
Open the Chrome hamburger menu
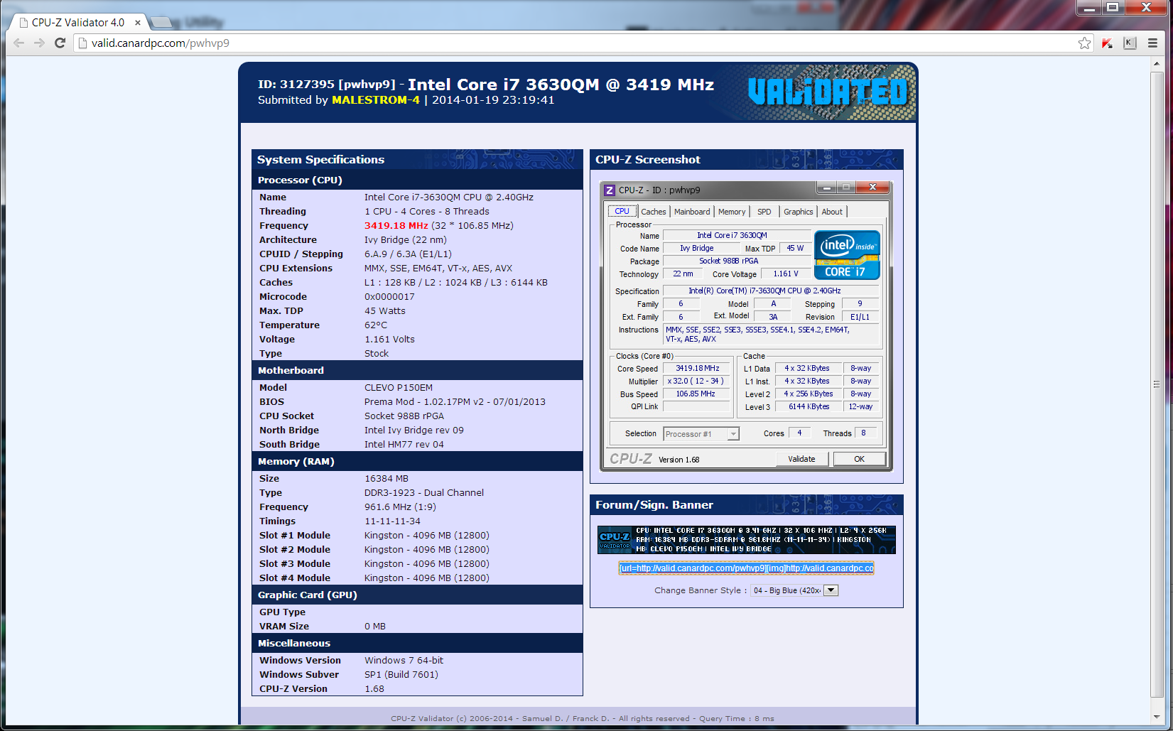[x=1152, y=43]
